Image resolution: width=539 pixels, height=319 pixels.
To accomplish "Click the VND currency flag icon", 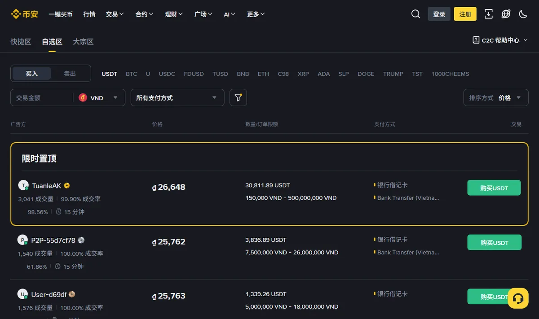I will point(83,97).
